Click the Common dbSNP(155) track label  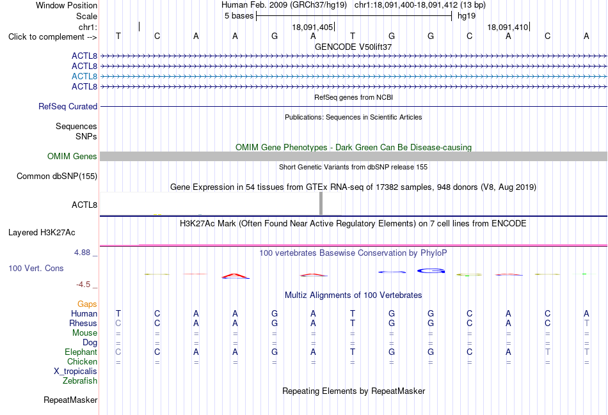point(57,176)
